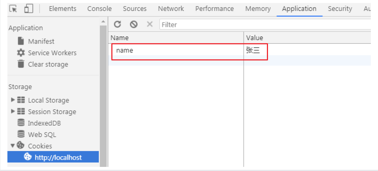Click the Manifest file icon
The image size is (378, 171).
point(21,41)
